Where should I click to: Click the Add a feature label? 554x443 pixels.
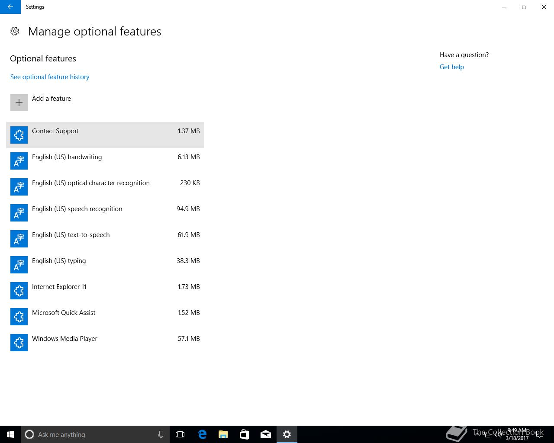[x=52, y=99]
